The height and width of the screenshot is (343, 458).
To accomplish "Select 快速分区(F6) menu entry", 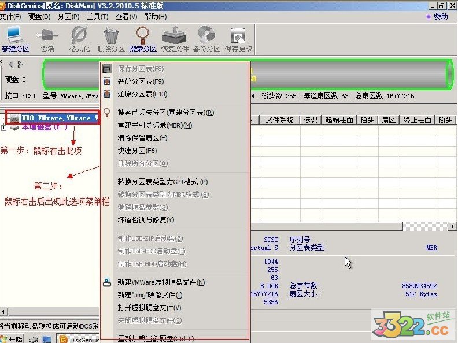I will point(175,151).
